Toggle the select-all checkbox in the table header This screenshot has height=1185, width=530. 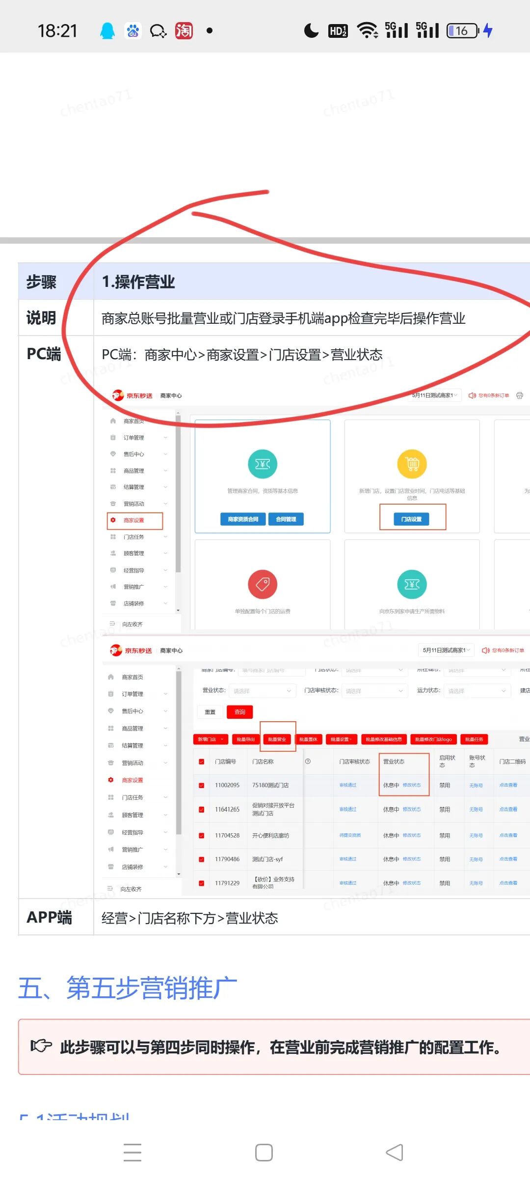pos(201,762)
